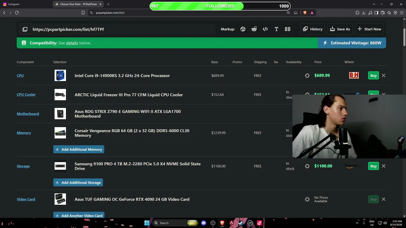406x228 pixels.
Task: Open price settings gear for the Intel Core i9-14900KS
Action: 307,76
